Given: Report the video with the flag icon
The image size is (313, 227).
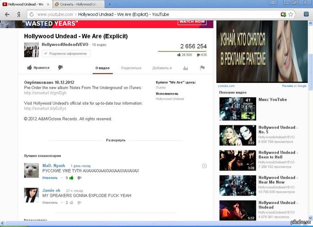Looking at the screenshot, I should pos(202,68).
